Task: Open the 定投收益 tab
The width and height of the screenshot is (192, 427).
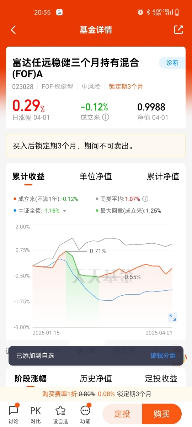Action: click(x=161, y=378)
